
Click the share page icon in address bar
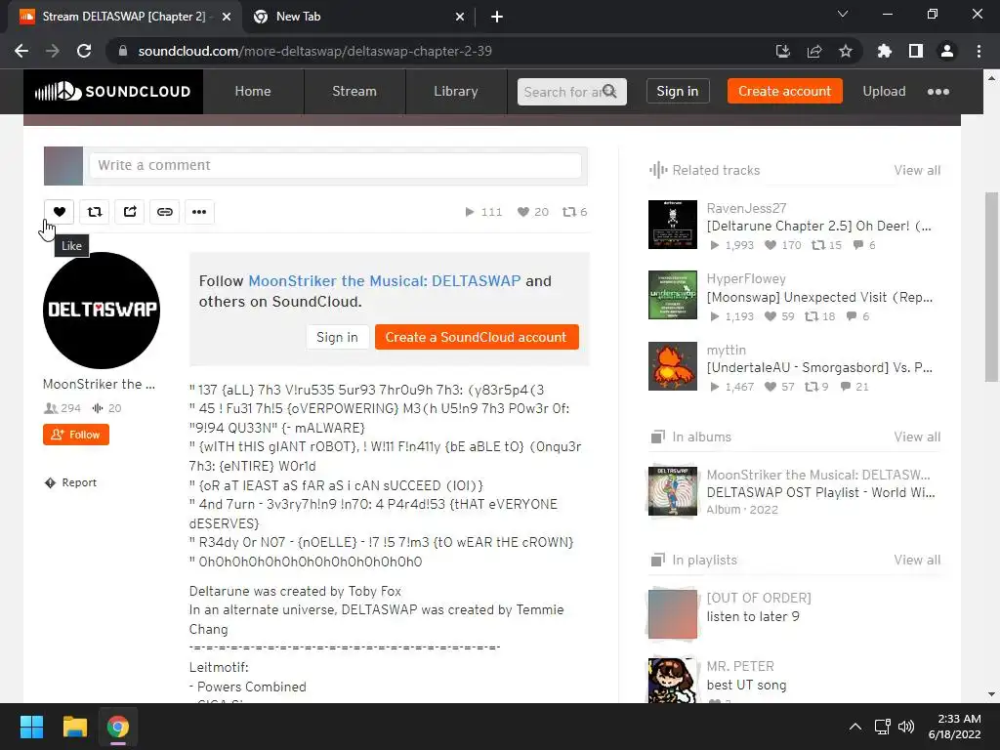coord(814,51)
